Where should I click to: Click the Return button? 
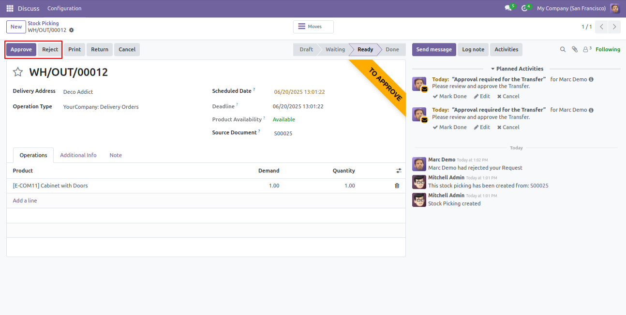pyautogui.click(x=100, y=49)
